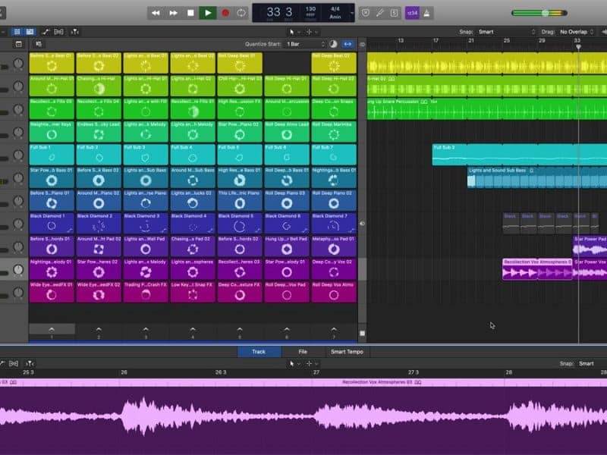
Task: Click the editor's Flex icon
Action: tap(14, 364)
